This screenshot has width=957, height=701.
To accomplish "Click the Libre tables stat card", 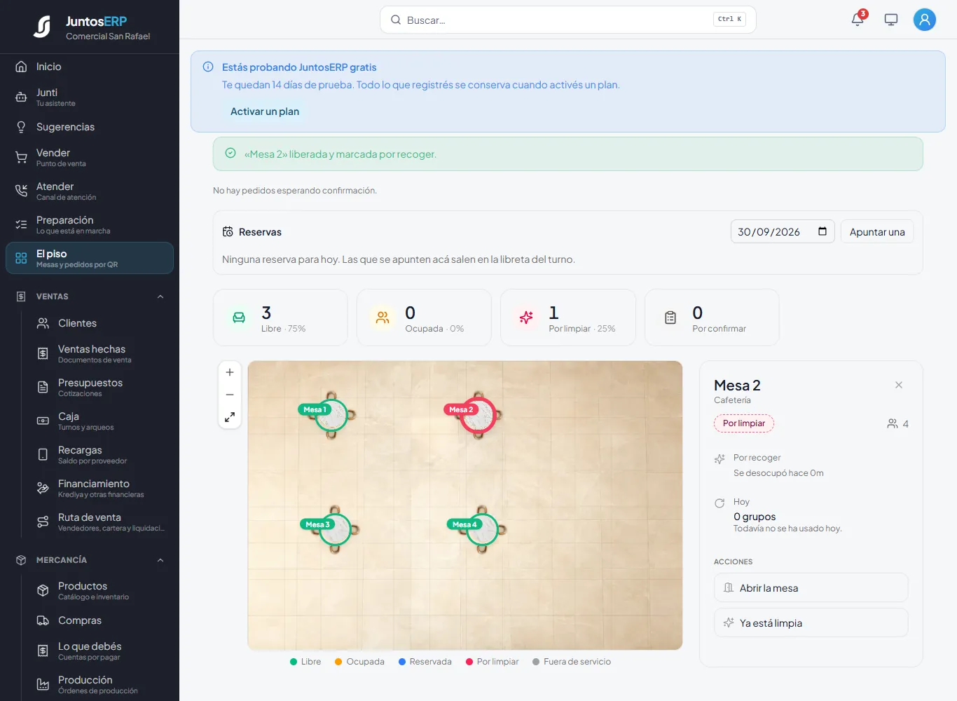I will pyautogui.click(x=280, y=318).
